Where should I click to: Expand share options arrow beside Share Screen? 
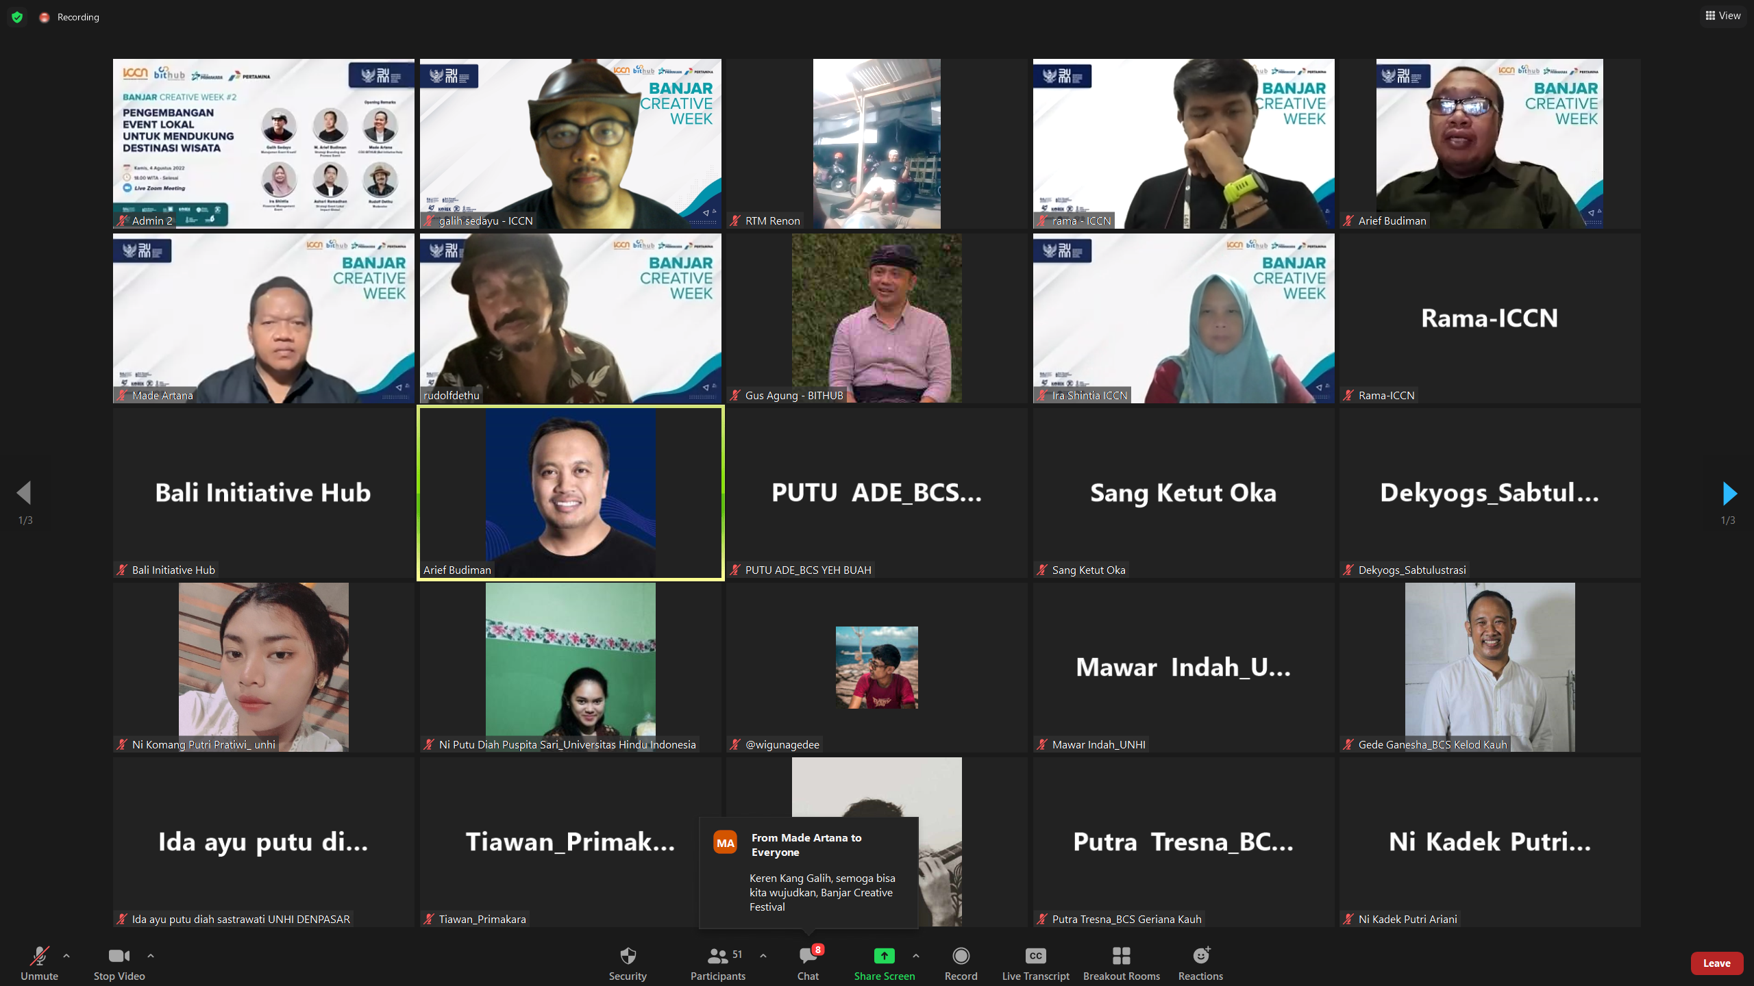pyautogui.click(x=916, y=955)
